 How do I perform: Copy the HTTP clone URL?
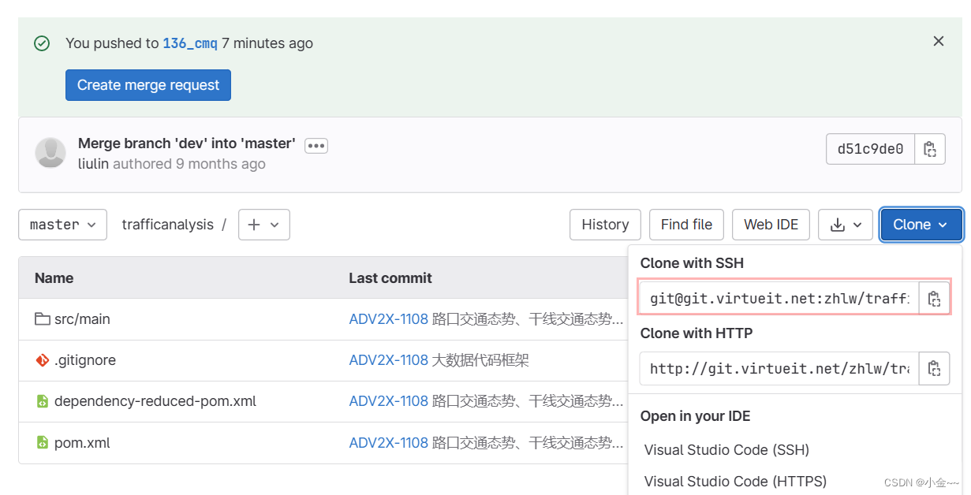coord(935,368)
